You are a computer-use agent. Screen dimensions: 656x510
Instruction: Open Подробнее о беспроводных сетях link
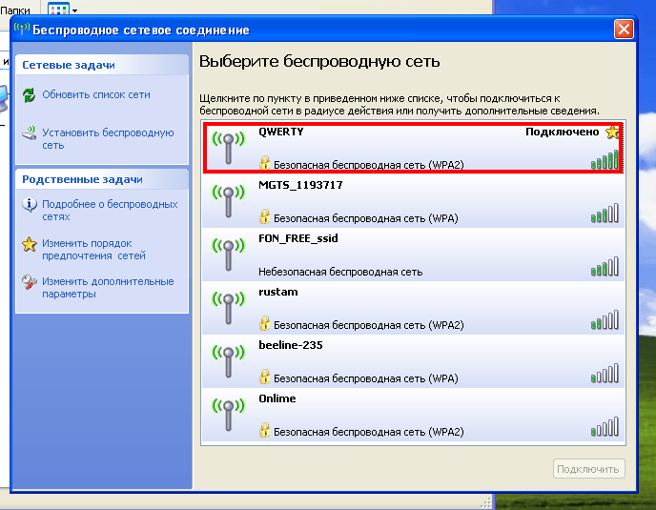coord(110,211)
